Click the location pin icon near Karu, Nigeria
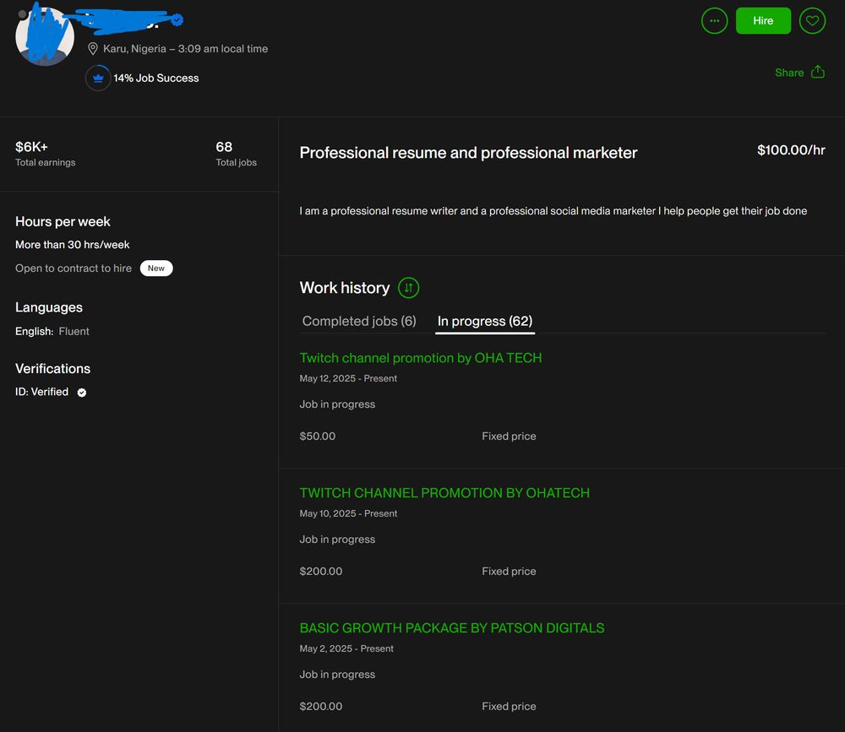Image resolution: width=845 pixels, height=732 pixels. (93, 48)
